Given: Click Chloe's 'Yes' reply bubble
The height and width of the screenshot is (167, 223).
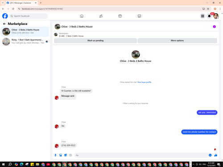Looking at the screenshot, I should (x=63, y=126).
